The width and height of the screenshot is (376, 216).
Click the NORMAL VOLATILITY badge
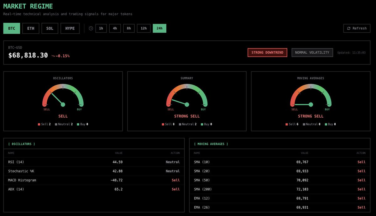(312, 52)
